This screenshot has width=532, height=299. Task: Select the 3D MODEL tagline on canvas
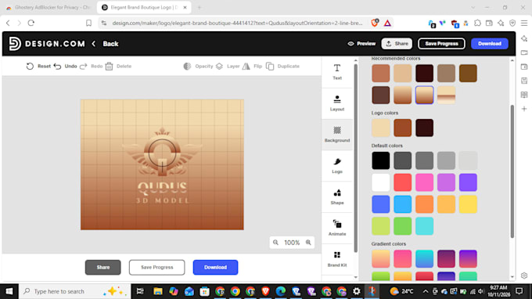pyautogui.click(x=162, y=200)
